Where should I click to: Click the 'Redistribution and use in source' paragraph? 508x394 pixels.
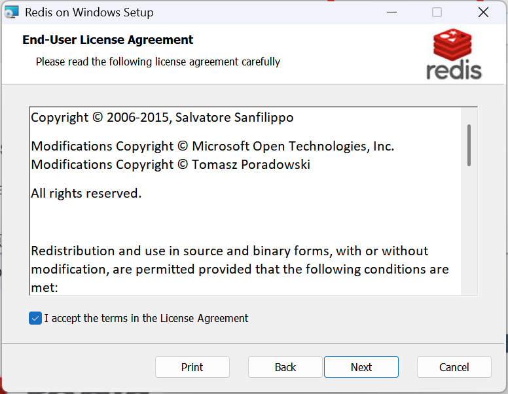[240, 269]
